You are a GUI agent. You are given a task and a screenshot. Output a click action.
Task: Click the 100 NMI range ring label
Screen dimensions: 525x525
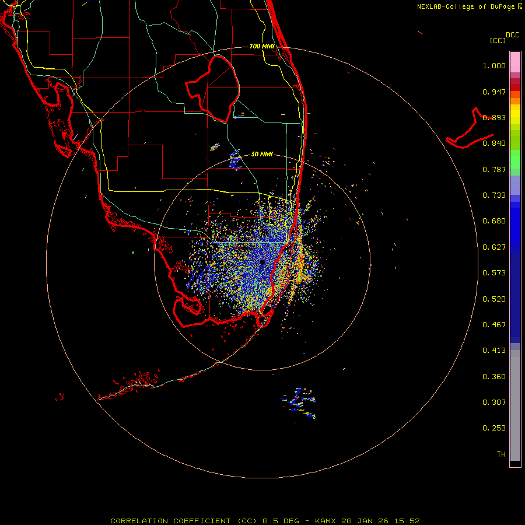262,46
